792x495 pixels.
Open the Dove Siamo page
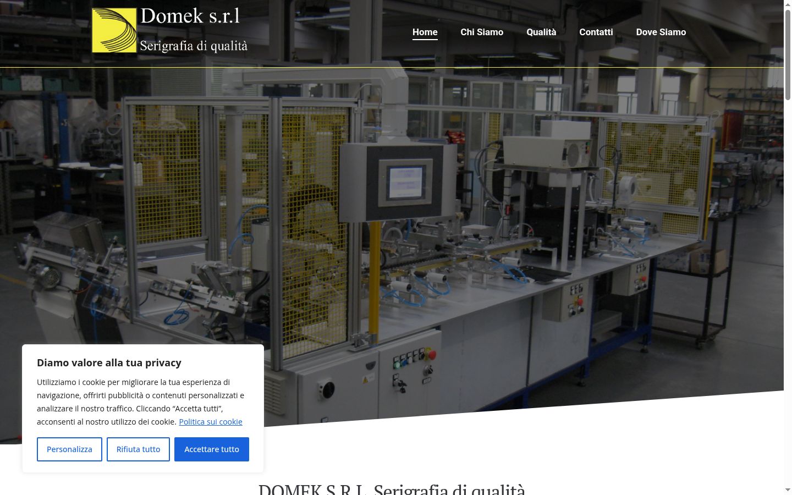(x=661, y=32)
